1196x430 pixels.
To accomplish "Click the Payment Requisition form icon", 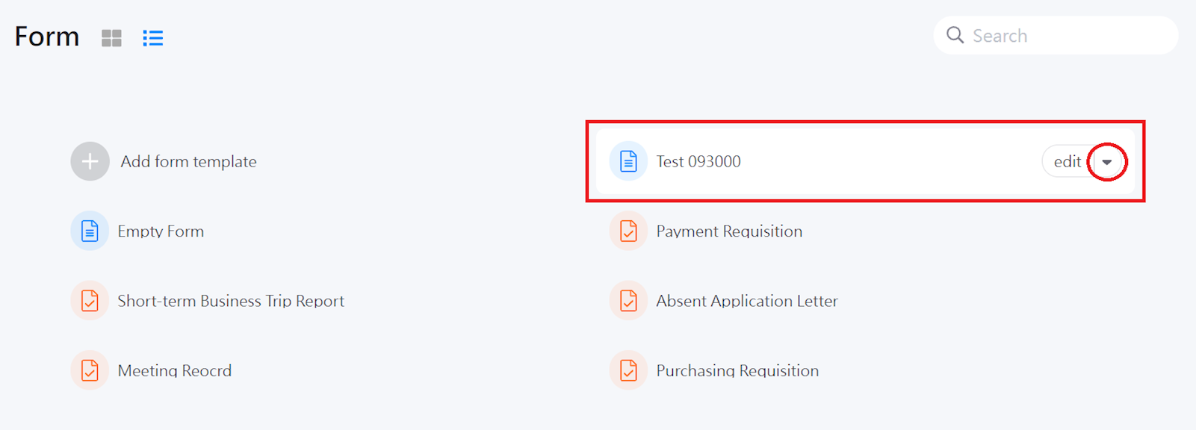I will (x=628, y=231).
